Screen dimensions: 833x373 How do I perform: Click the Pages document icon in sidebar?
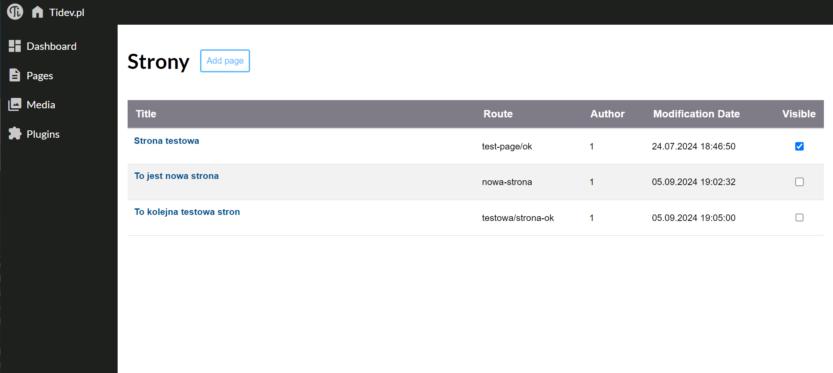coord(15,75)
